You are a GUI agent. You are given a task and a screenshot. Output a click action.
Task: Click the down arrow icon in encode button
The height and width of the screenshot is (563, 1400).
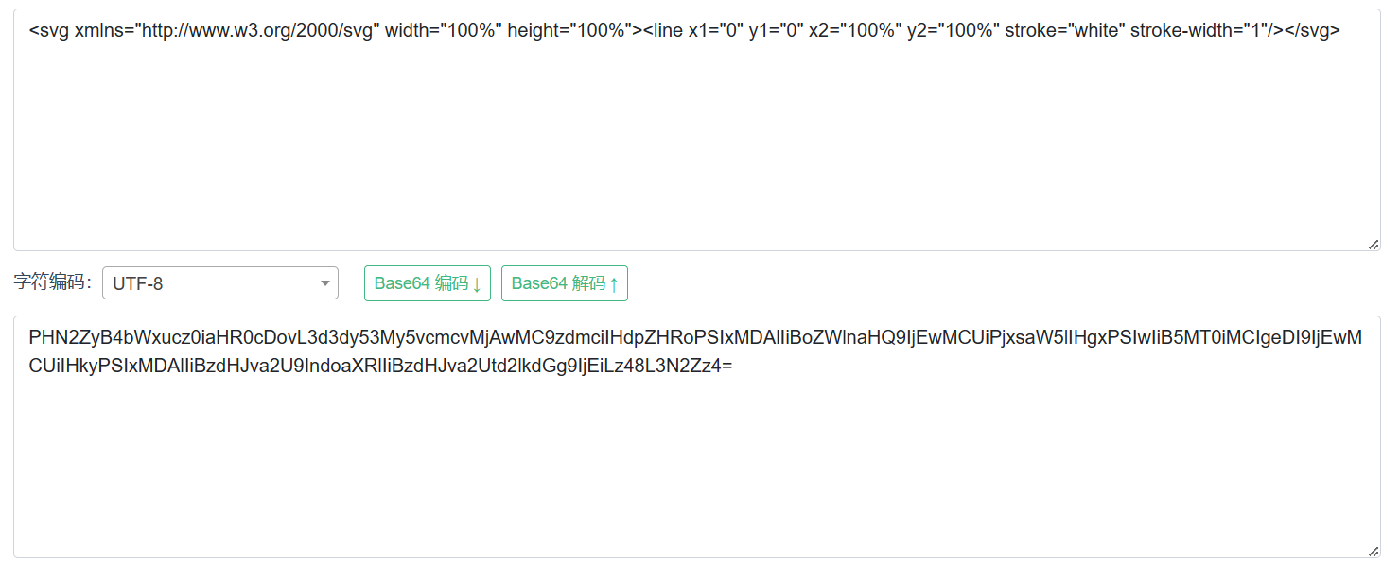click(477, 284)
